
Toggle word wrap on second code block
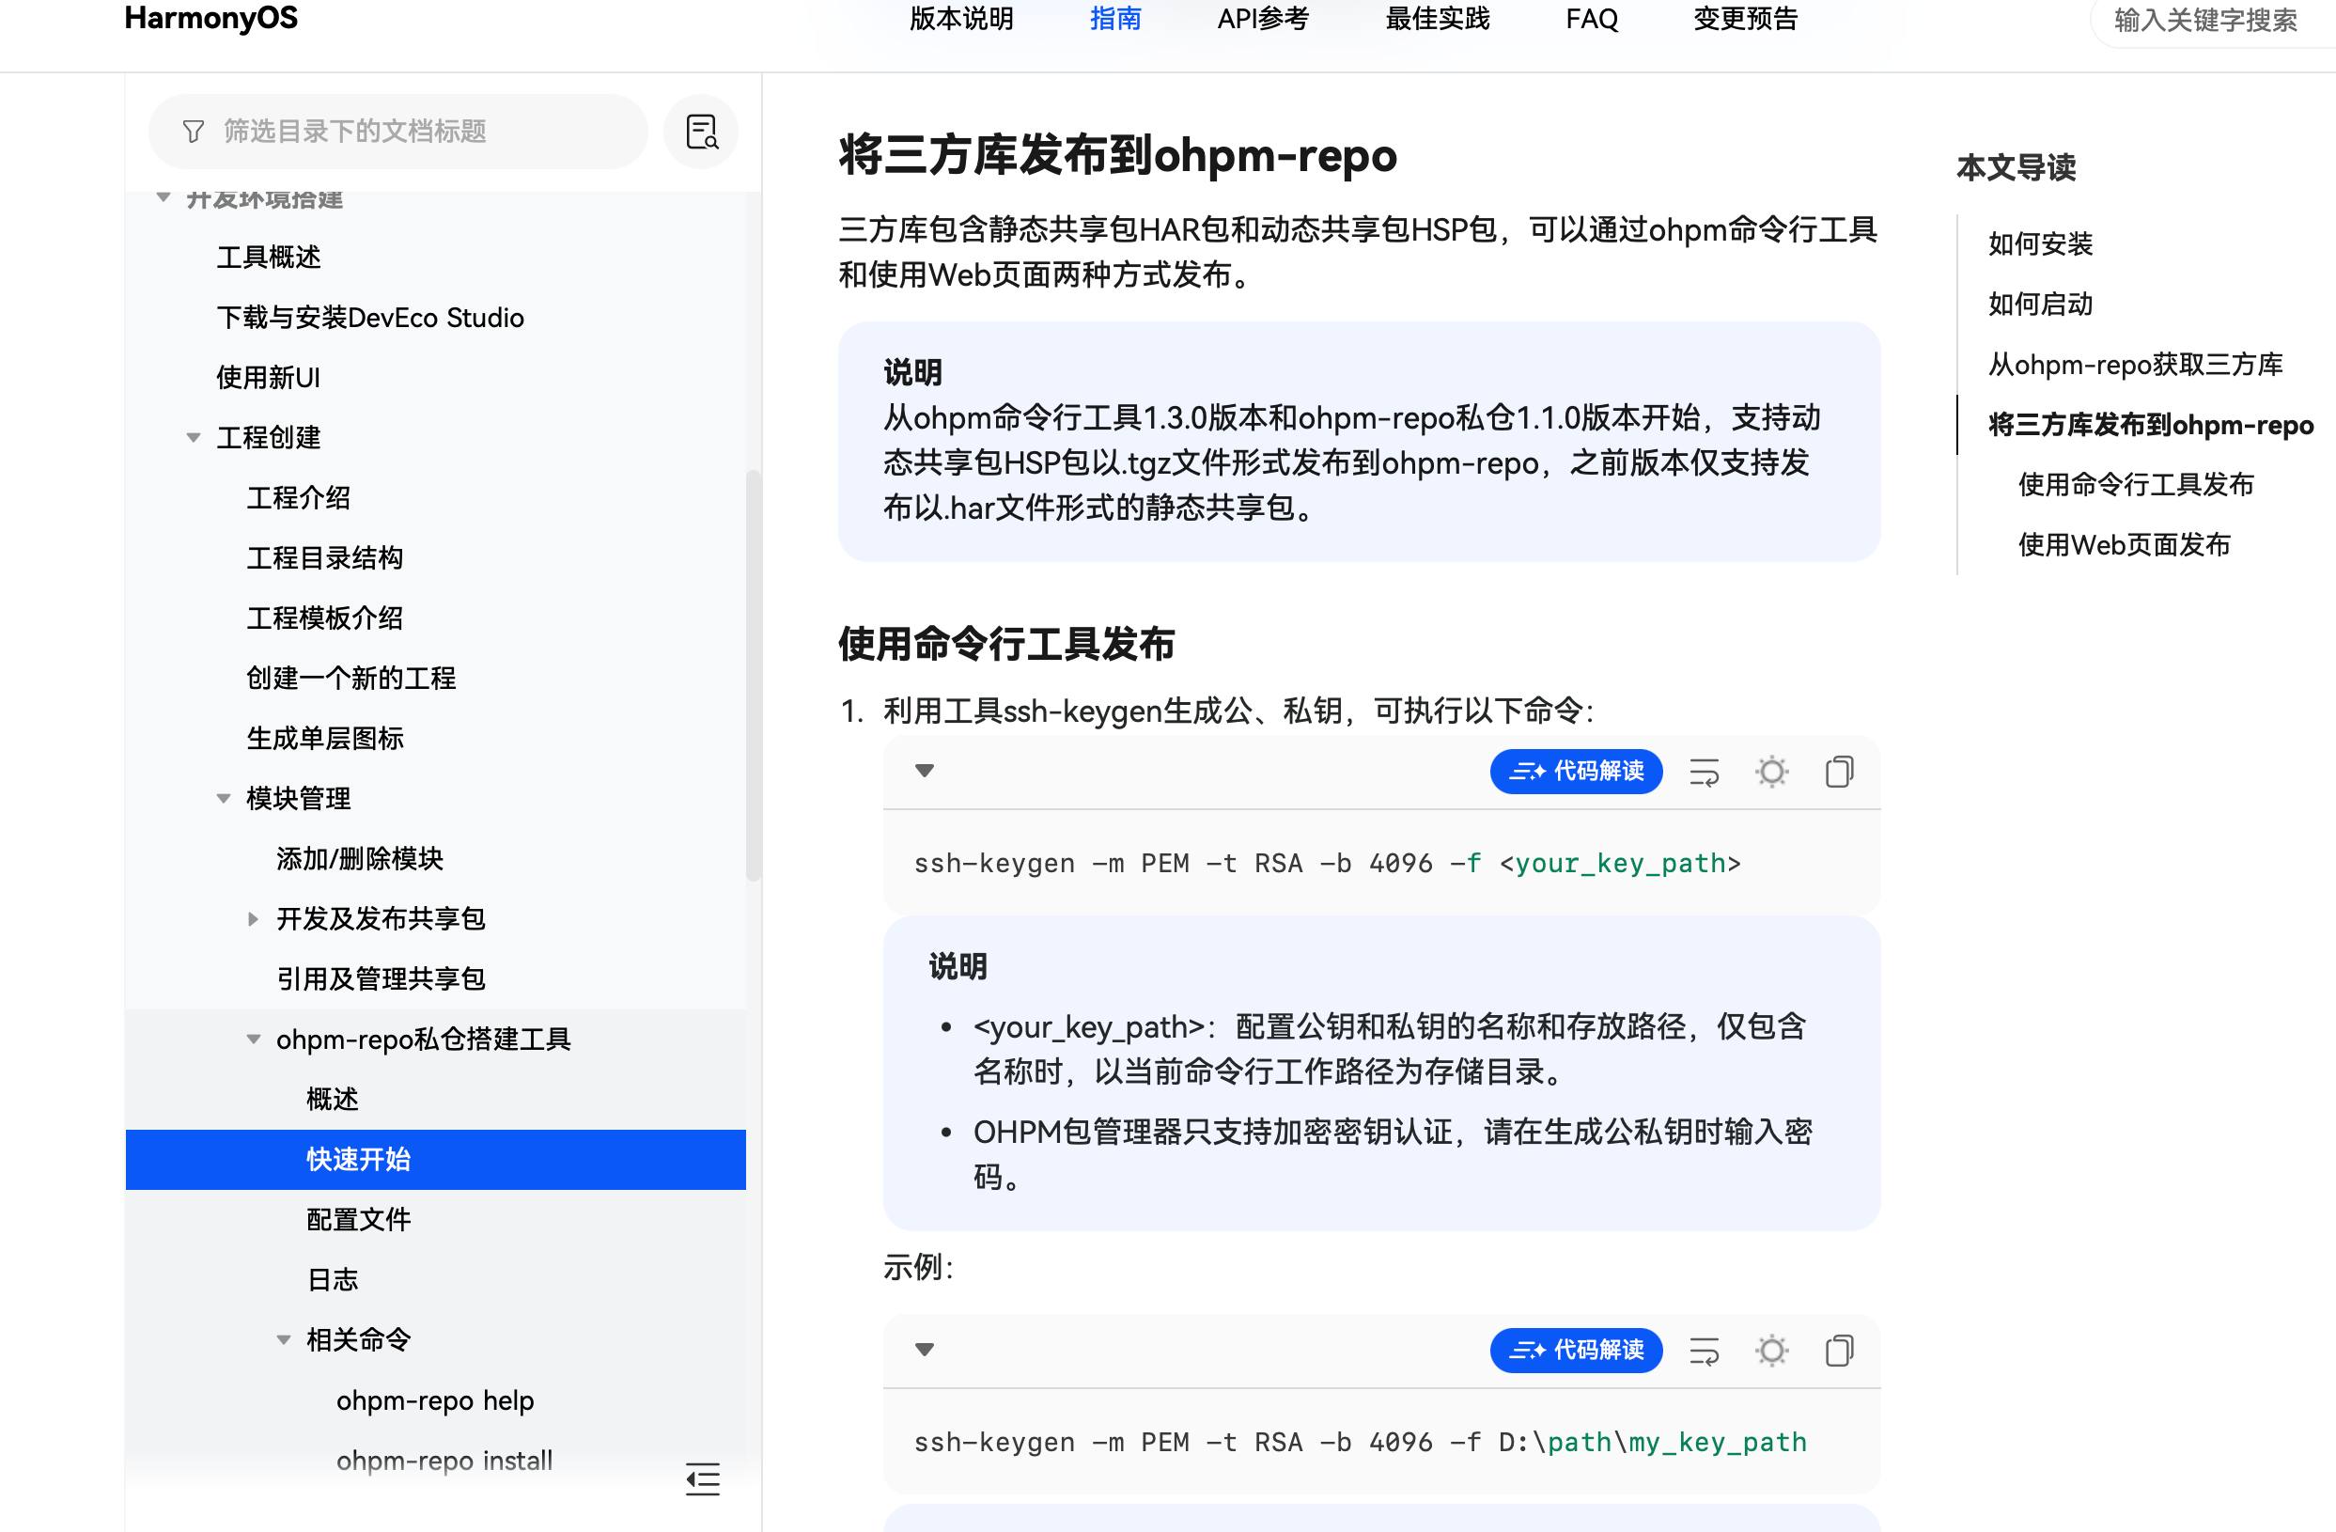(1704, 1351)
